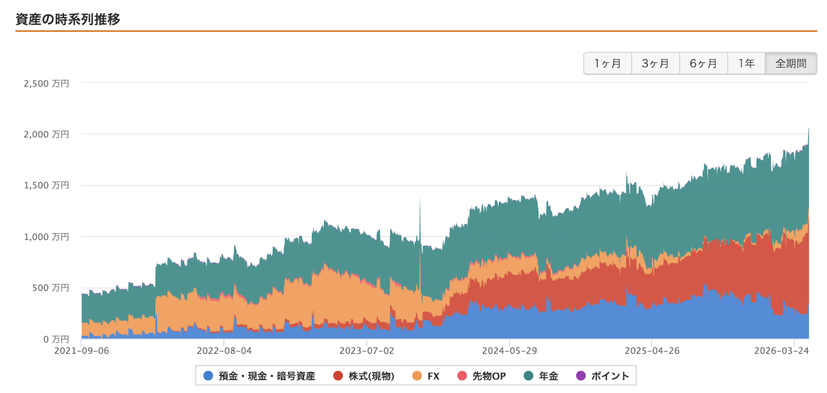
Task: Click the teal 年金 legend circle
Action: pos(527,376)
